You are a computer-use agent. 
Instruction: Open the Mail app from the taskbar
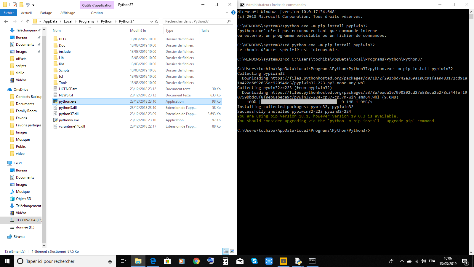click(x=240, y=261)
